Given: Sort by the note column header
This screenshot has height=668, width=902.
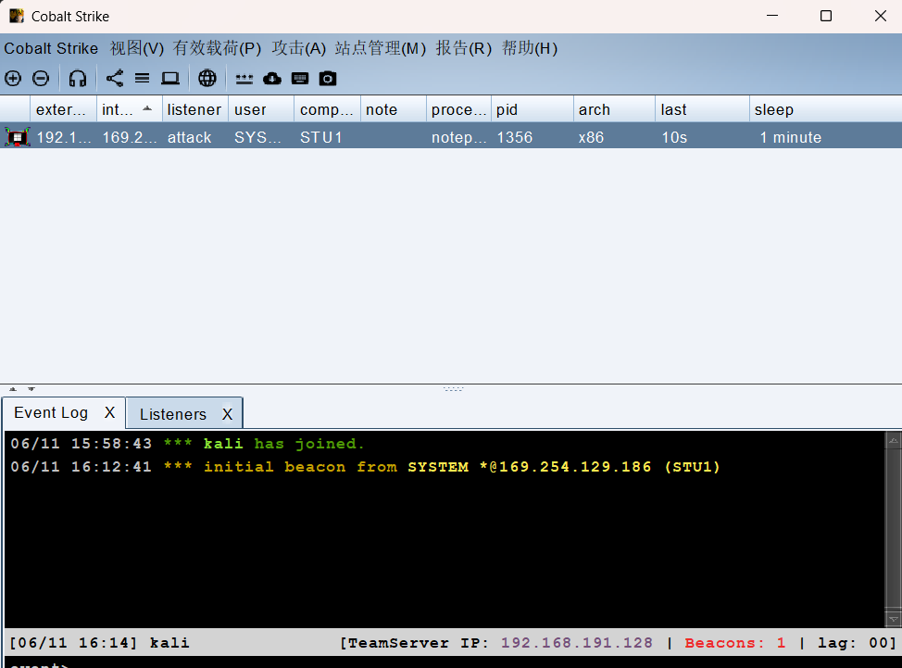Looking at the screenshot, I should [394, 109].
